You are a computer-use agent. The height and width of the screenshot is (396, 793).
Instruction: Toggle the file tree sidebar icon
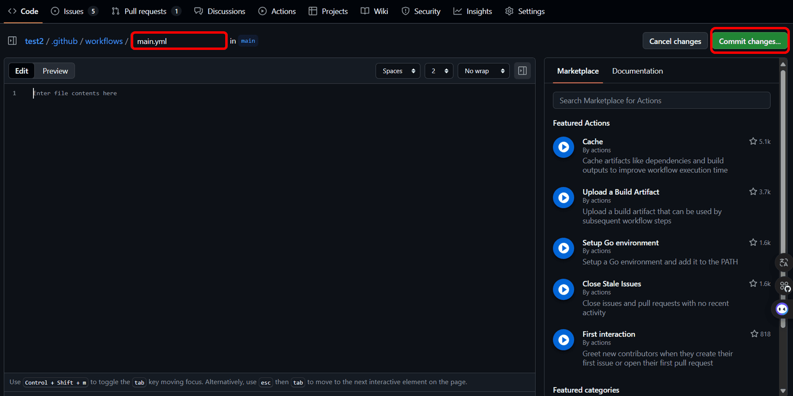pyautogui.click(x=12, y=41)
